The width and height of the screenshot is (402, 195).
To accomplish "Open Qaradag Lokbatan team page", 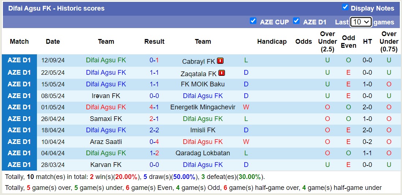I will (x=203, y=153).
